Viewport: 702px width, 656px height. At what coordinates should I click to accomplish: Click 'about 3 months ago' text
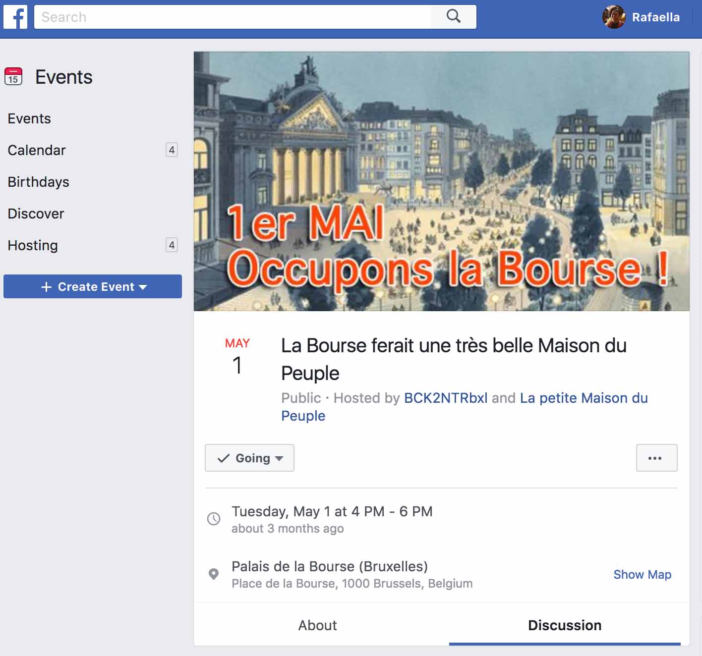pos(288,529)
